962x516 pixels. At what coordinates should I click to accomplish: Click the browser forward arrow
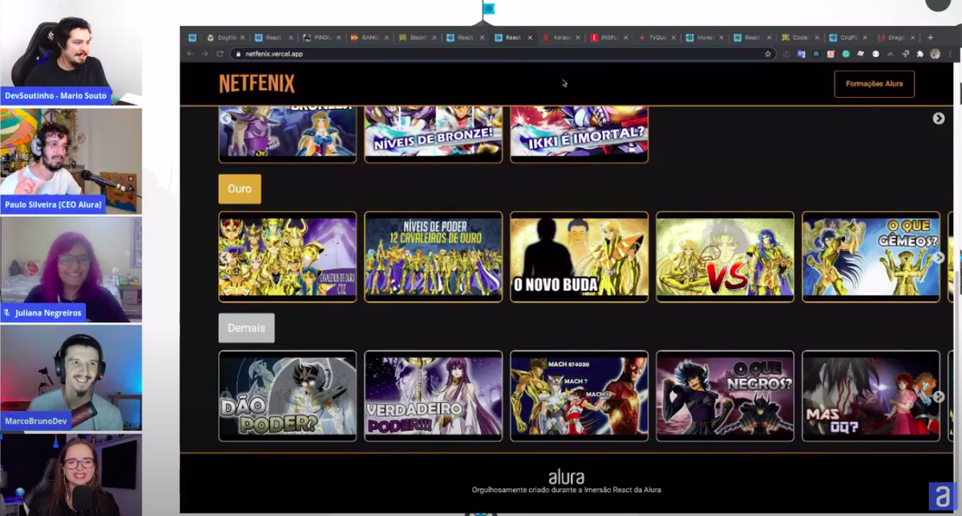coord(204,54)
